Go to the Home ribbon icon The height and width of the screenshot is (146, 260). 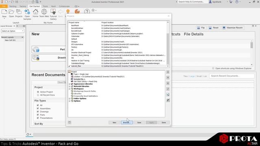click(x=35, y=12)
